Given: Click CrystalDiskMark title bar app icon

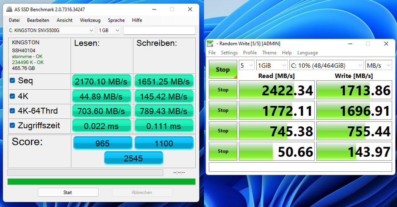Looking at the screenshot, I should coord(210,44).
